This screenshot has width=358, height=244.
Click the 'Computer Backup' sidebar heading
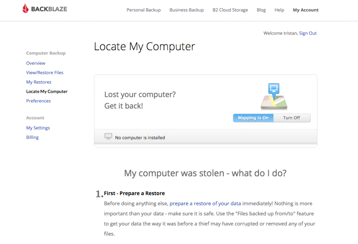[x=46, y=53]
